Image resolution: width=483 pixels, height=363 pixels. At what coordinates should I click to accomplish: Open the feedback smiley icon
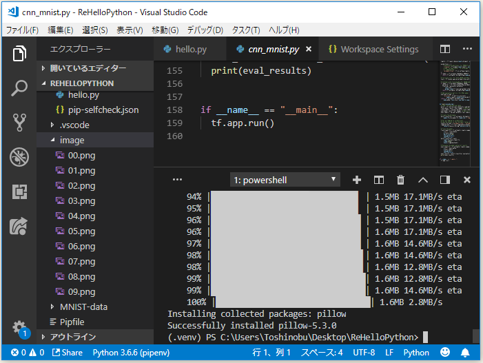[x=445, y=352]
